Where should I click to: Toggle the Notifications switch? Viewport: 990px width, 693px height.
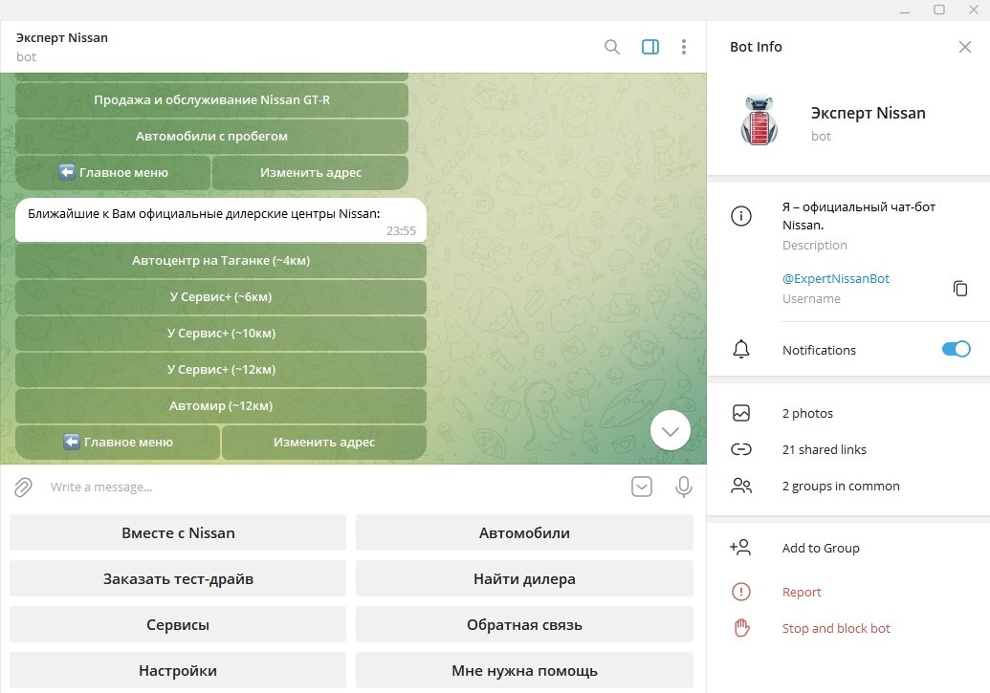[x=956, y=349]
